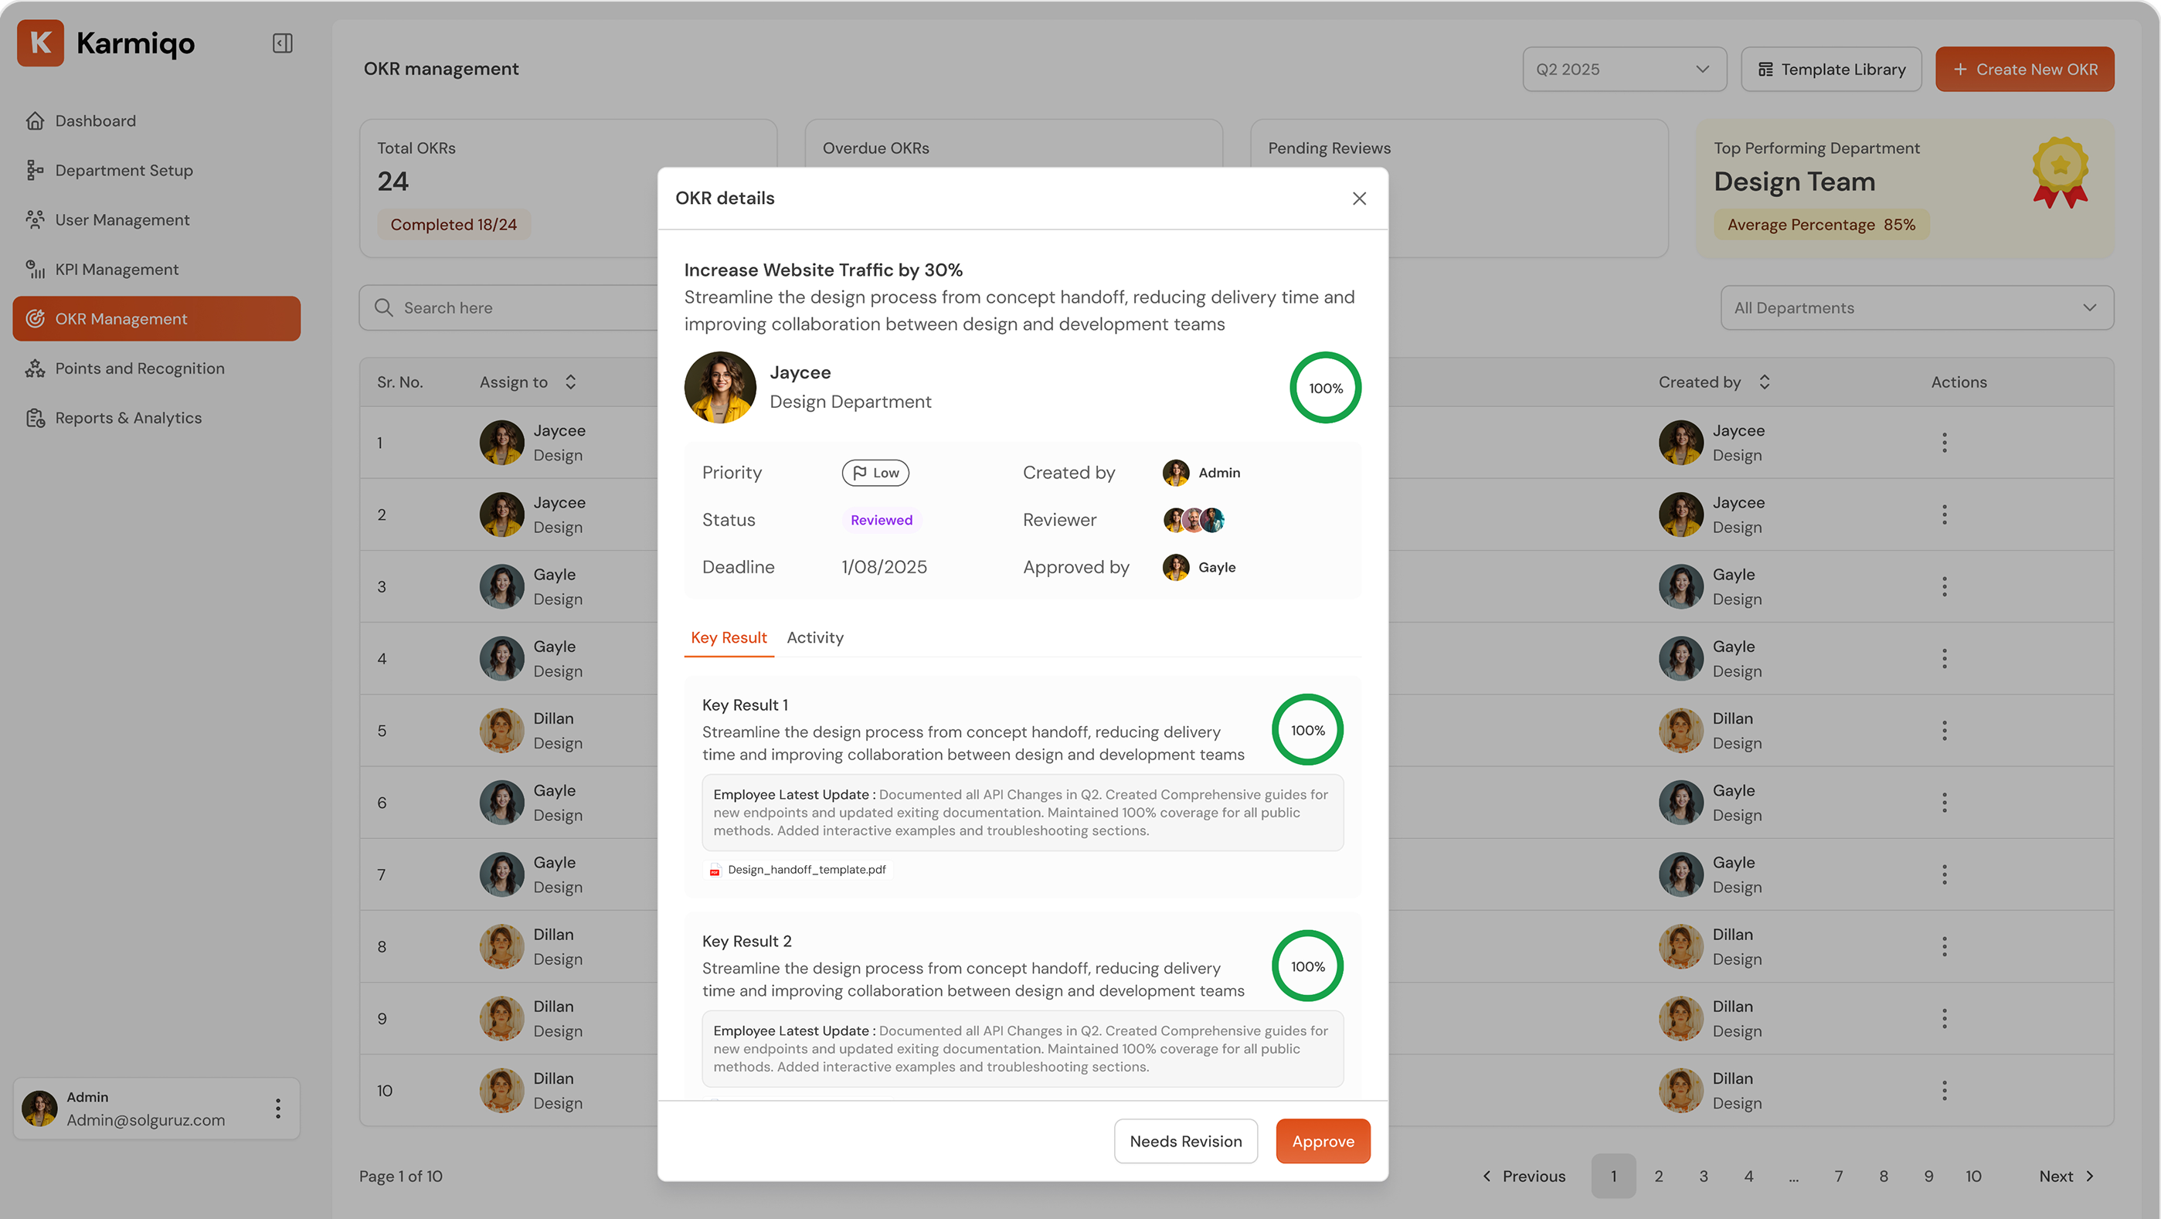Jump to pagination page 3

(1704, 1177)
